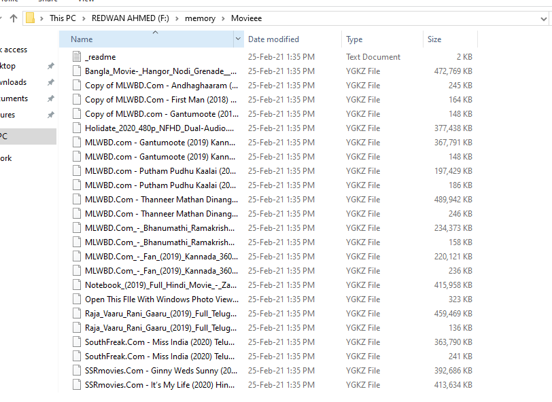The width and height of the screenshot is (552, 402).
Task: Open Pictures in navigation pane
Action: click(x=7, y=115)
